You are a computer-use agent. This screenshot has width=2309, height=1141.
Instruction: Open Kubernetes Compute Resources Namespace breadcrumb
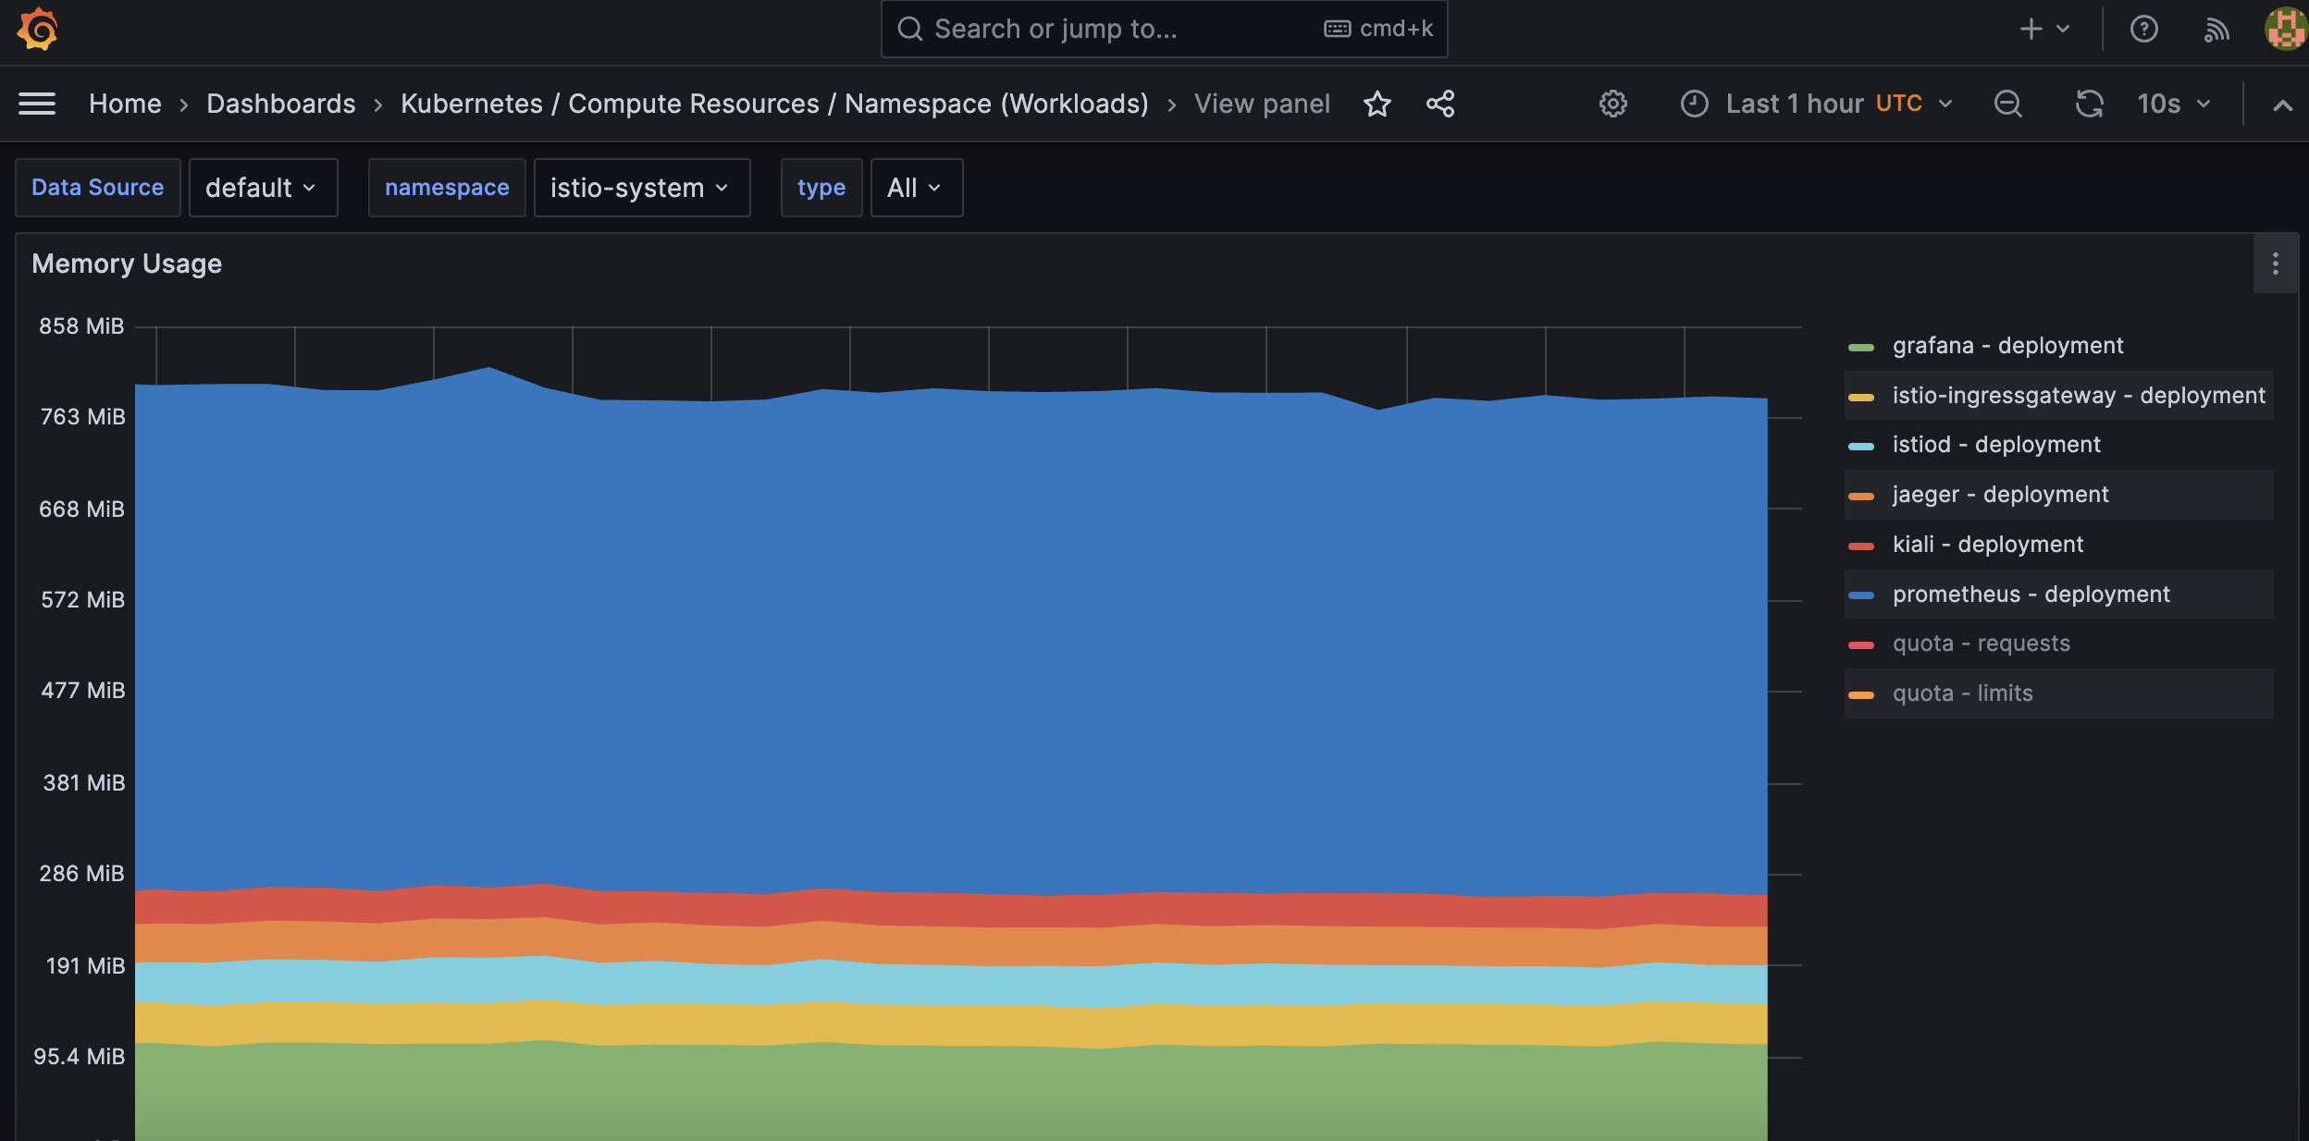[774, 104]
